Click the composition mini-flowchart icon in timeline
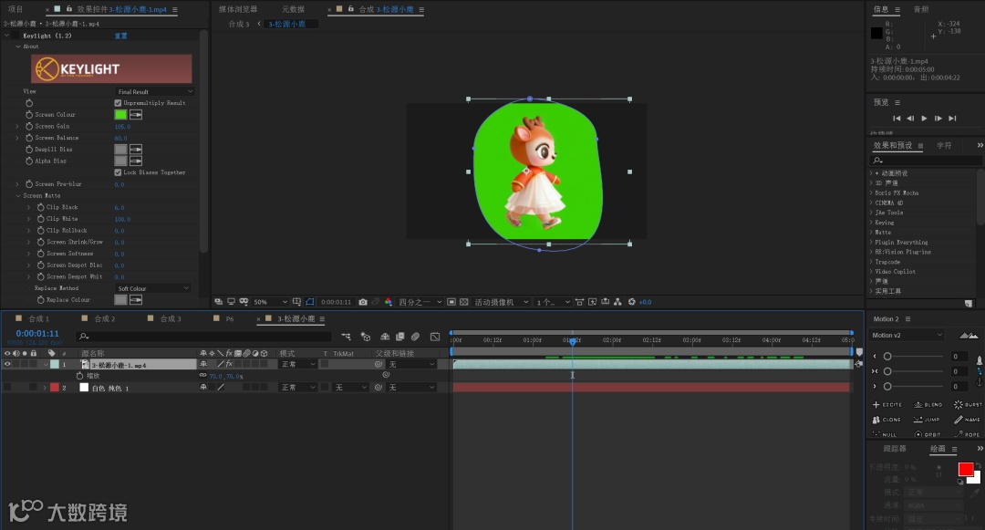Viewport: 985px width, 530px height. [x=346, y=338]
